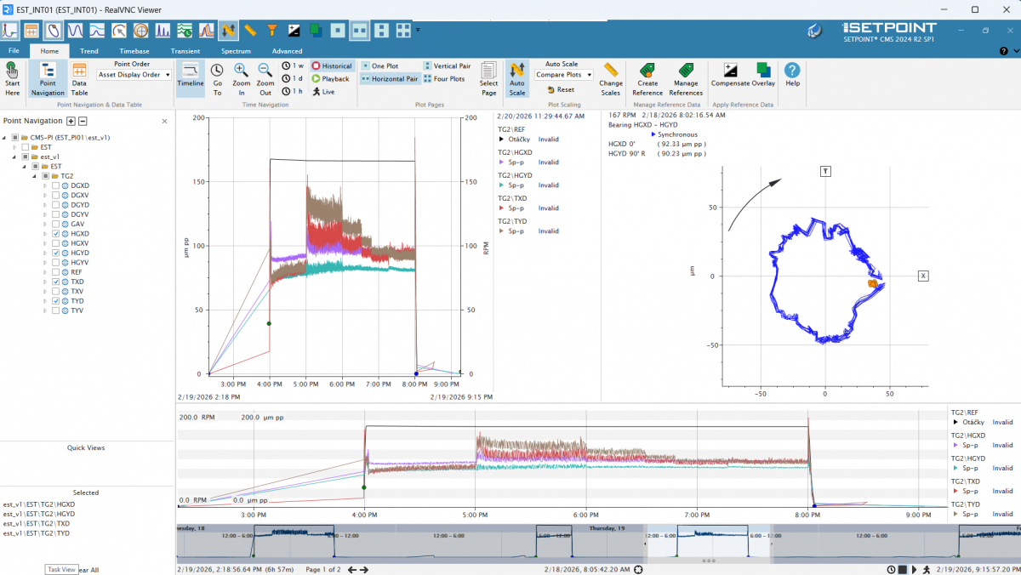Check the REF point checkbox
The image size is (1021, 575).
[x=56, y=272]
